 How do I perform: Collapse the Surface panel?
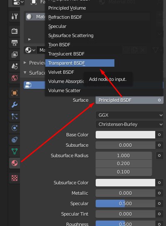[25, 73]
